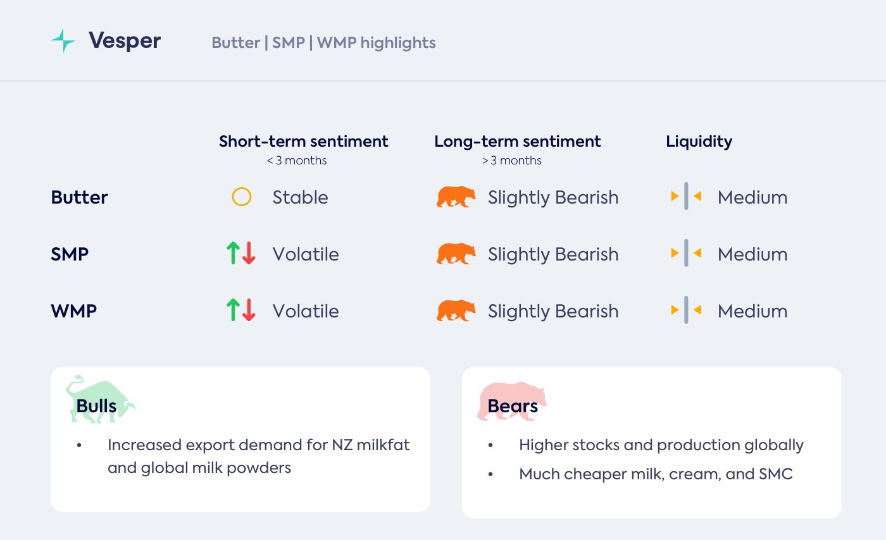
Task: Select the Liquidity column header
Action: [699, 142]
